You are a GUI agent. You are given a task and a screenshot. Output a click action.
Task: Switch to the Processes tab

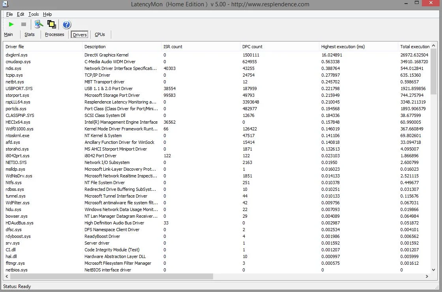pos(54,34)
